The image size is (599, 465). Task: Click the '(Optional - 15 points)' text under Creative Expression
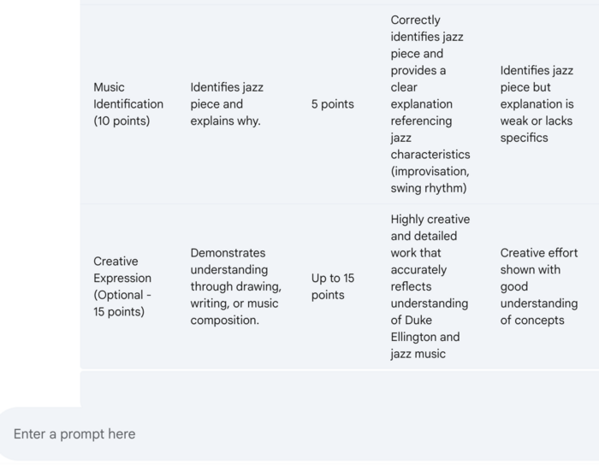tap(122, 303)
